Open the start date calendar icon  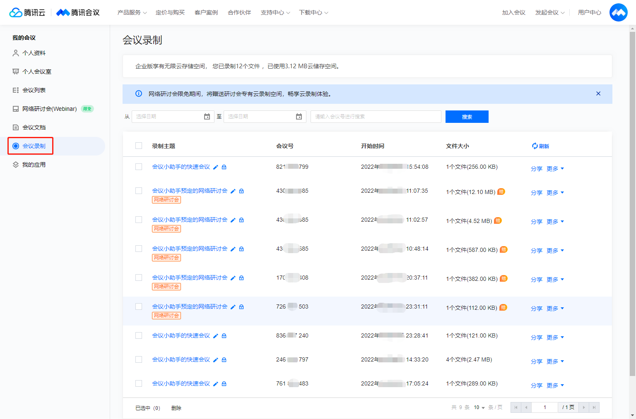click(x=207, y=117)
